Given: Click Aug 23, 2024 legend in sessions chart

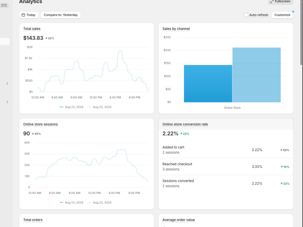Looking at the screenshot, I should tap(72, 202).
